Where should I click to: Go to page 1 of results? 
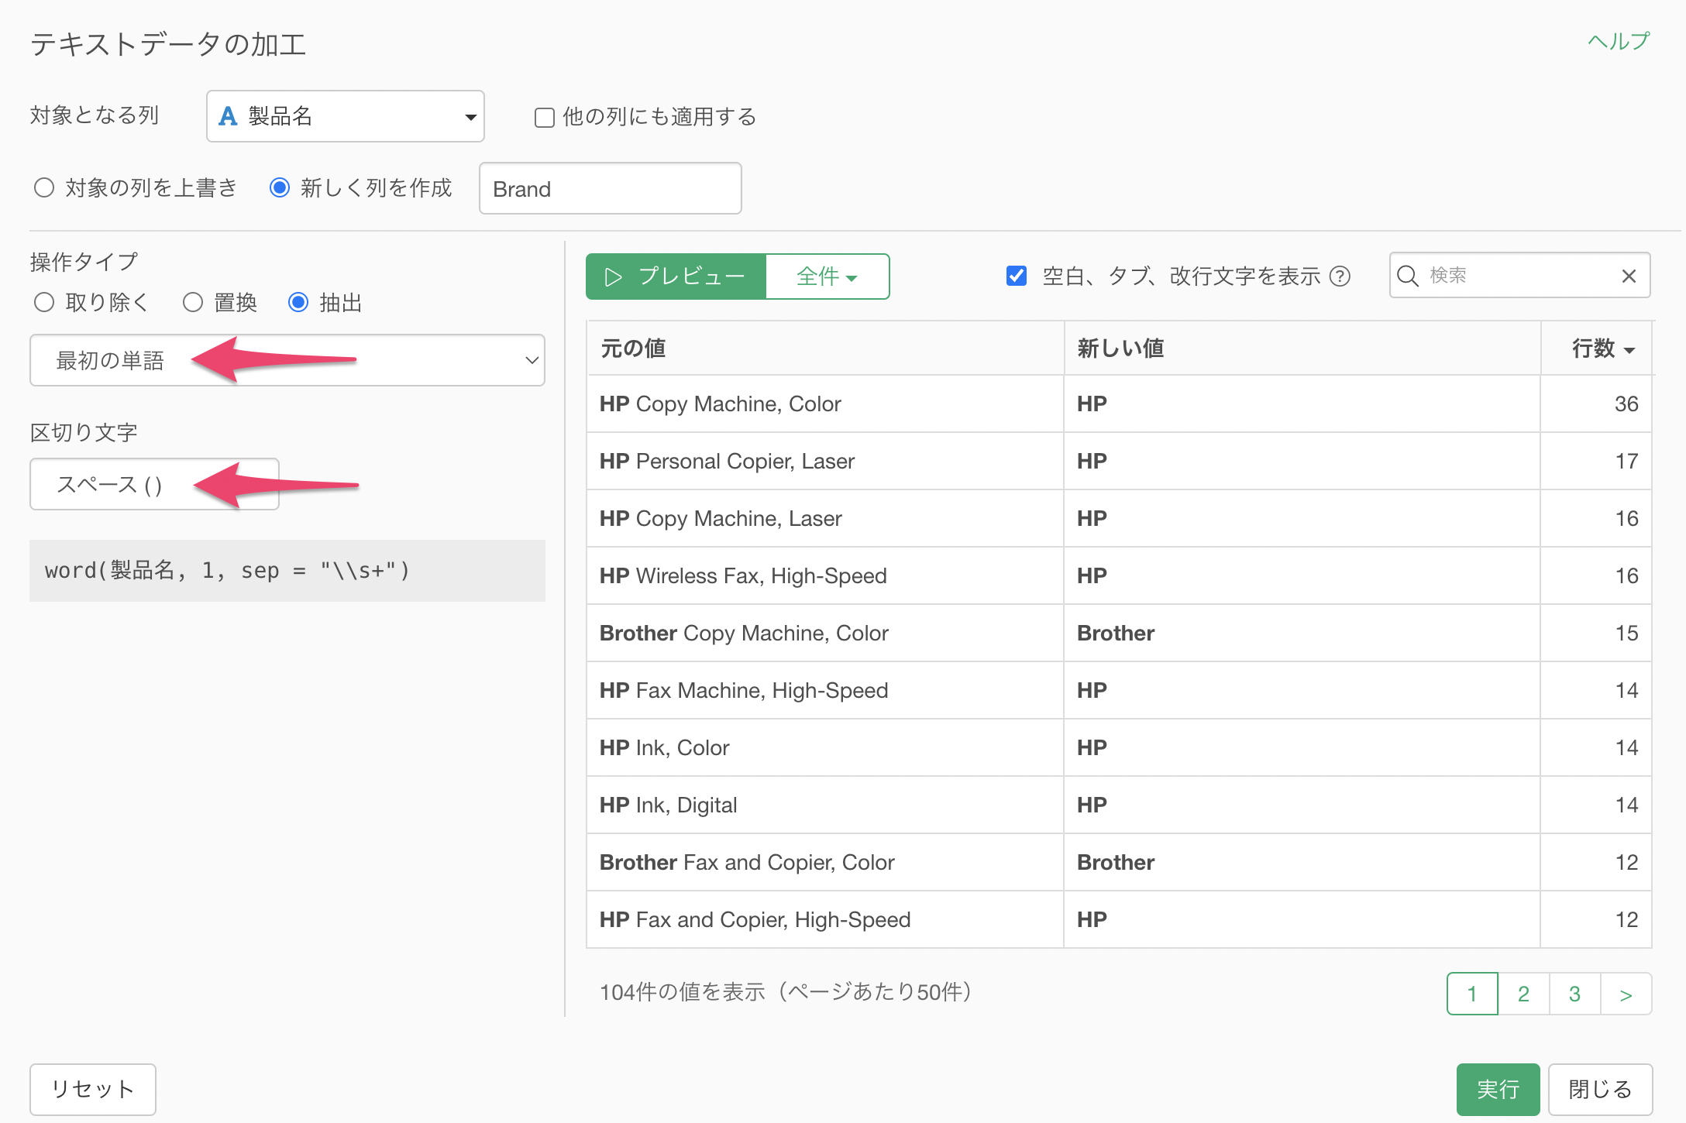tap(1472, 994)
